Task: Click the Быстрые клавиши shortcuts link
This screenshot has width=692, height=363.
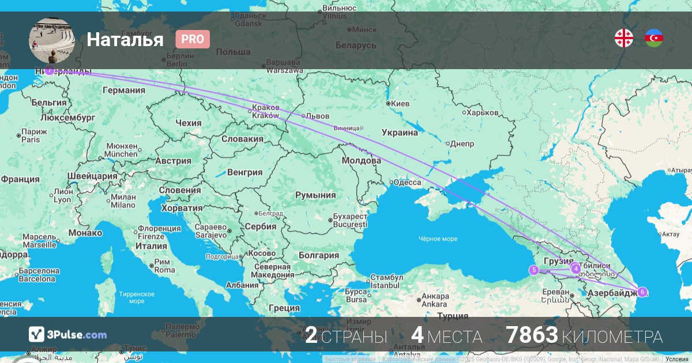Action: tap(350, 360)
